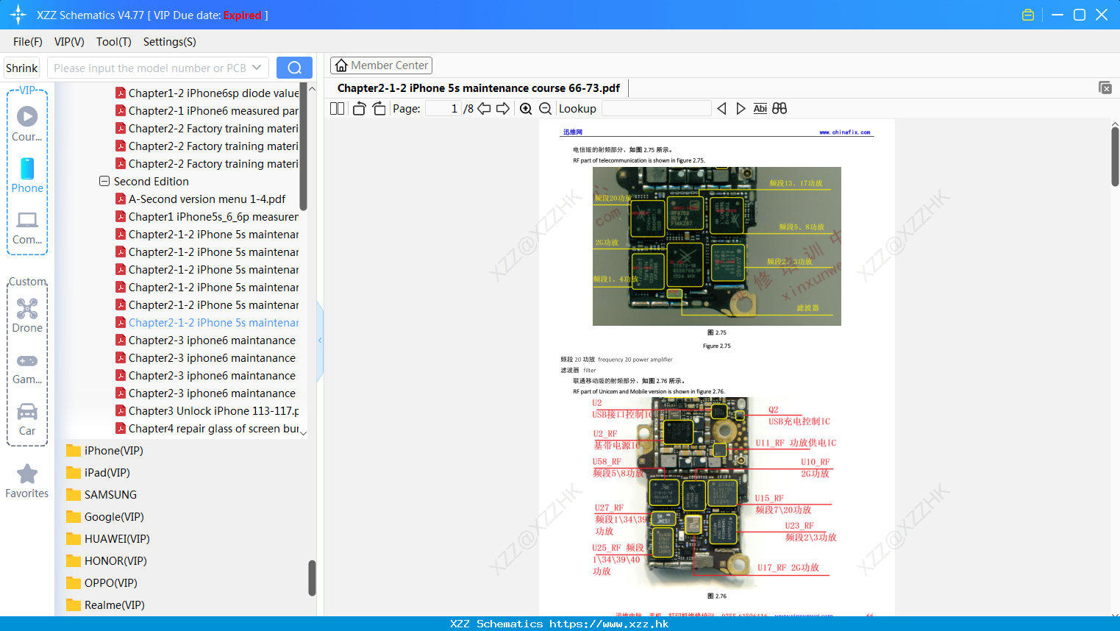Select Computer category in sidebar

[x=27, y=227]
